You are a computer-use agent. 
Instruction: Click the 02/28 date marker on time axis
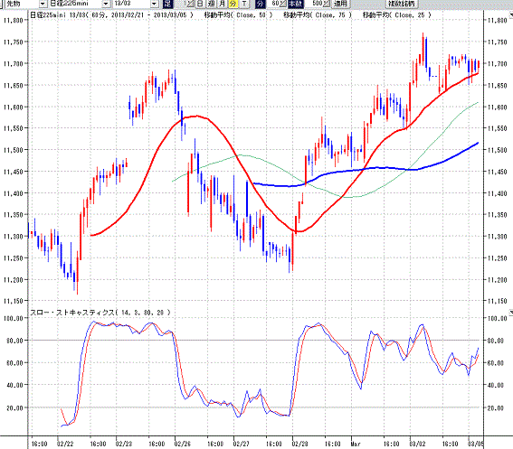pyautogui.click(x=300, y=444)
